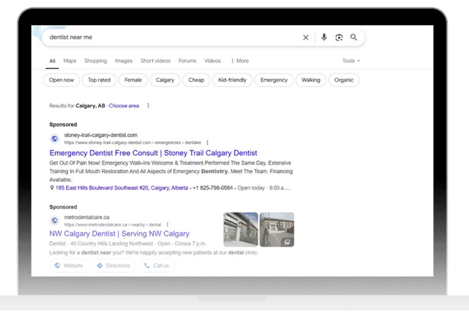Click the stoney-trail-calgary-dentist.com site name
The width and height of the screenshot is (469, 313).
point(101,135)
